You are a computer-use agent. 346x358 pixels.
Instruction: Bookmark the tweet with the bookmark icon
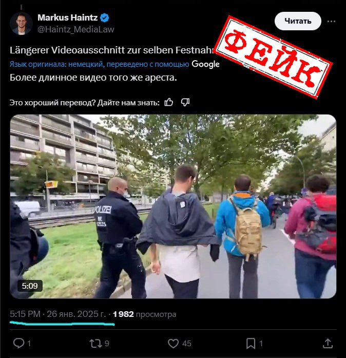(x=251, y=344)
